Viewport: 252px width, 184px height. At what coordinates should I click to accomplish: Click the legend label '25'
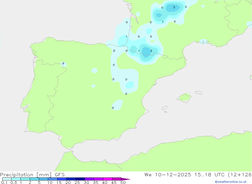point(77,182)
